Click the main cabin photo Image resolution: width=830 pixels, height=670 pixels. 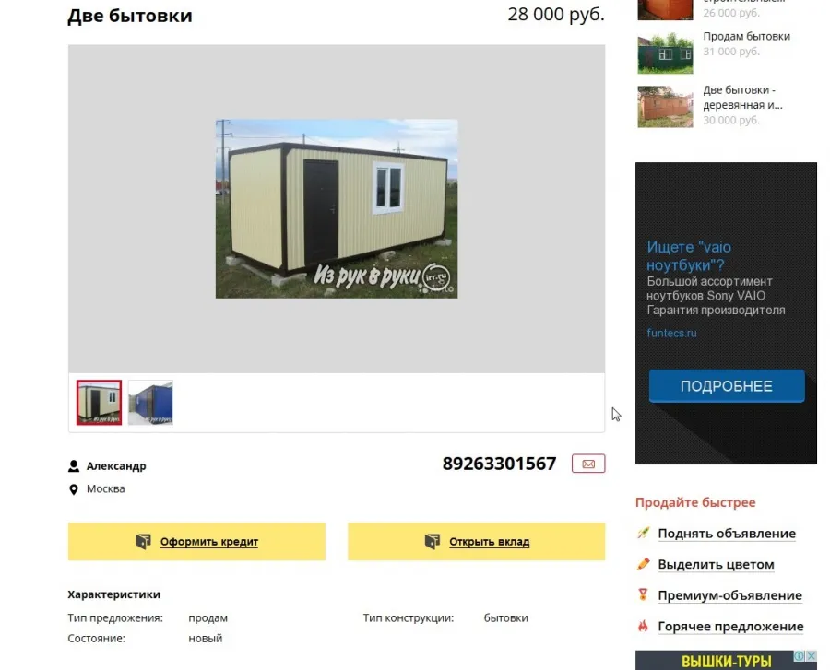(x=337, y=209)
